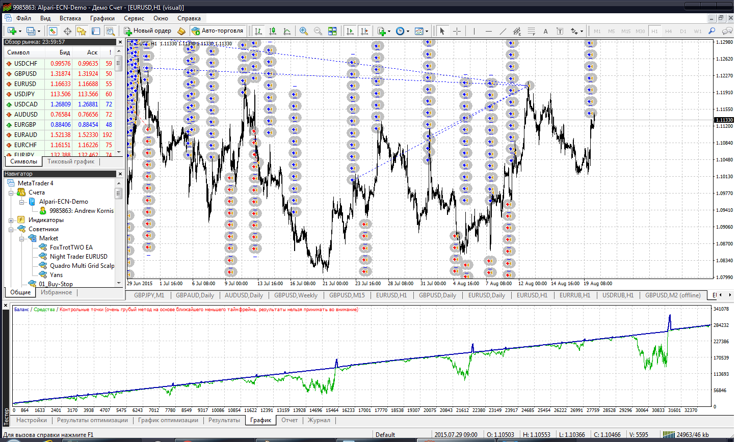Select the trendline drawing tool

coord(503,31)
